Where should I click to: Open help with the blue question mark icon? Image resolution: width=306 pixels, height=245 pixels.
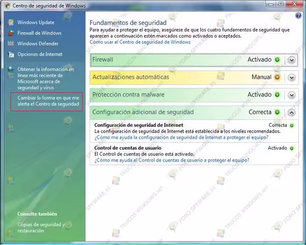[x=298, y=15]
